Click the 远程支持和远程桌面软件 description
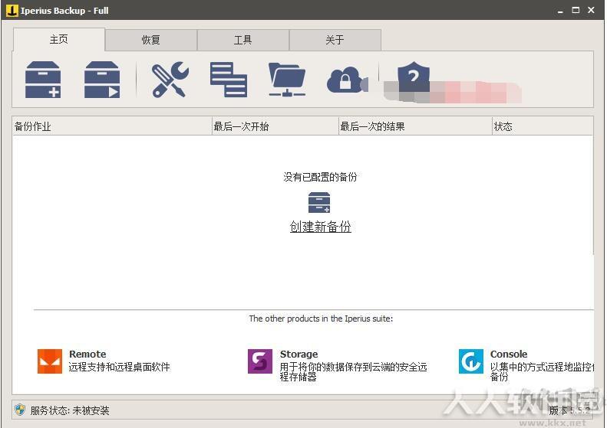The image size is (607, 428). tap(119, 367)
